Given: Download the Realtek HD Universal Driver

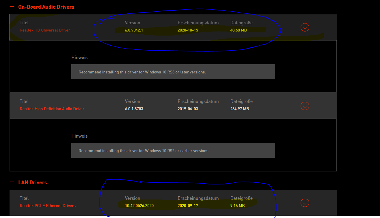Looking at the screenshot, I should (x=305, y=27).
